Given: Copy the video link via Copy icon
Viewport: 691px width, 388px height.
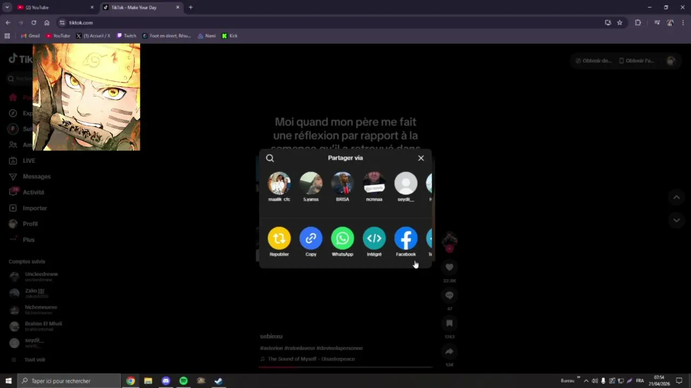Looking at the screenshot, I should [311, 238].
